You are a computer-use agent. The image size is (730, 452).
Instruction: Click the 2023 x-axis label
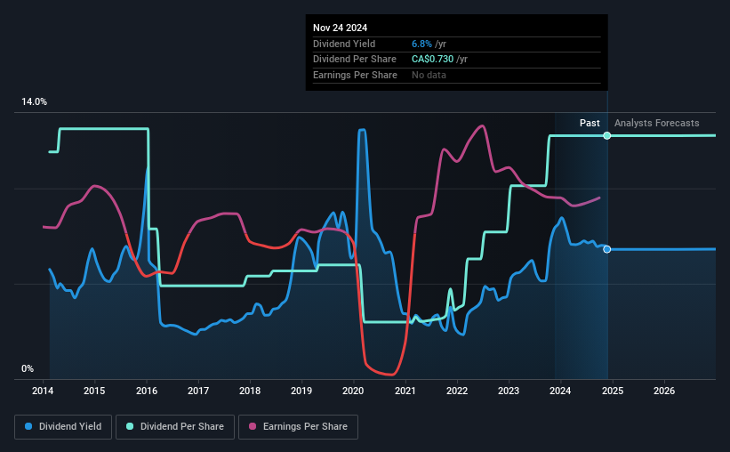pyautogui.click(x=509, y=391)
